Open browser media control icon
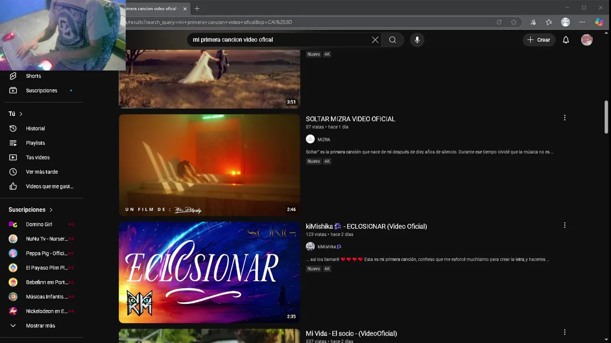Image resolution: width=611 pixels, height=343 pixels. click(x=533, y=22)
